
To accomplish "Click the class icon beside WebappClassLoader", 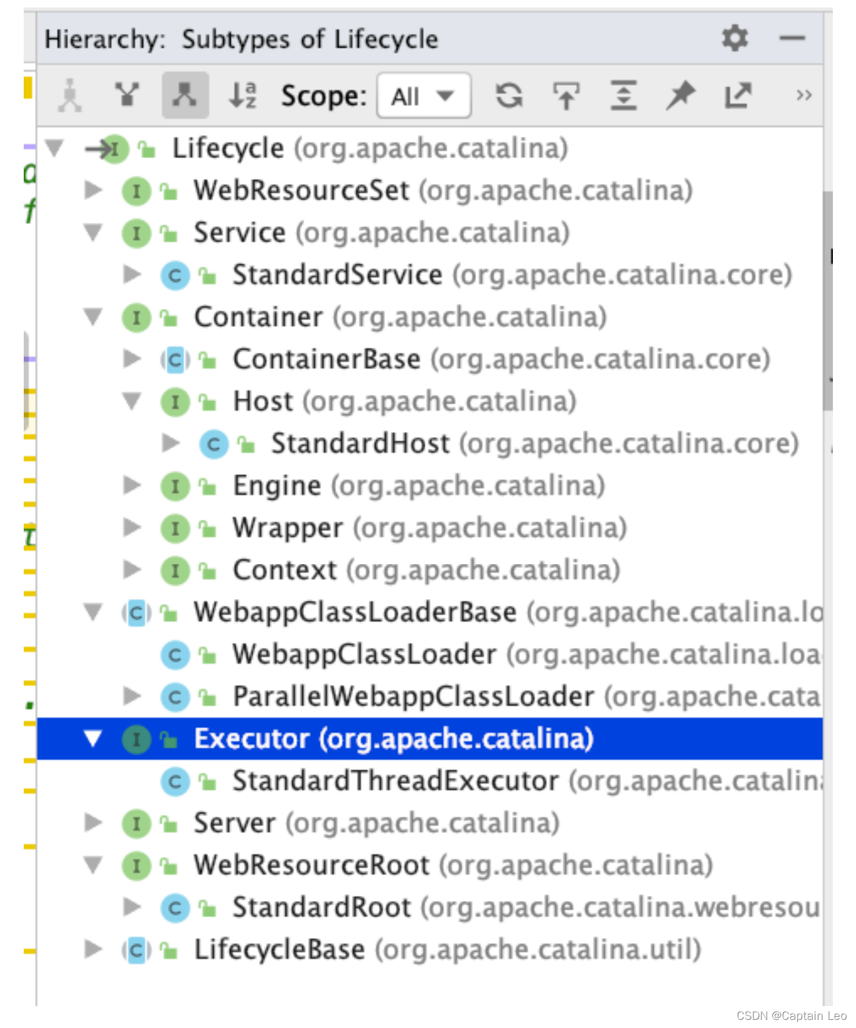I will (175, 655).
